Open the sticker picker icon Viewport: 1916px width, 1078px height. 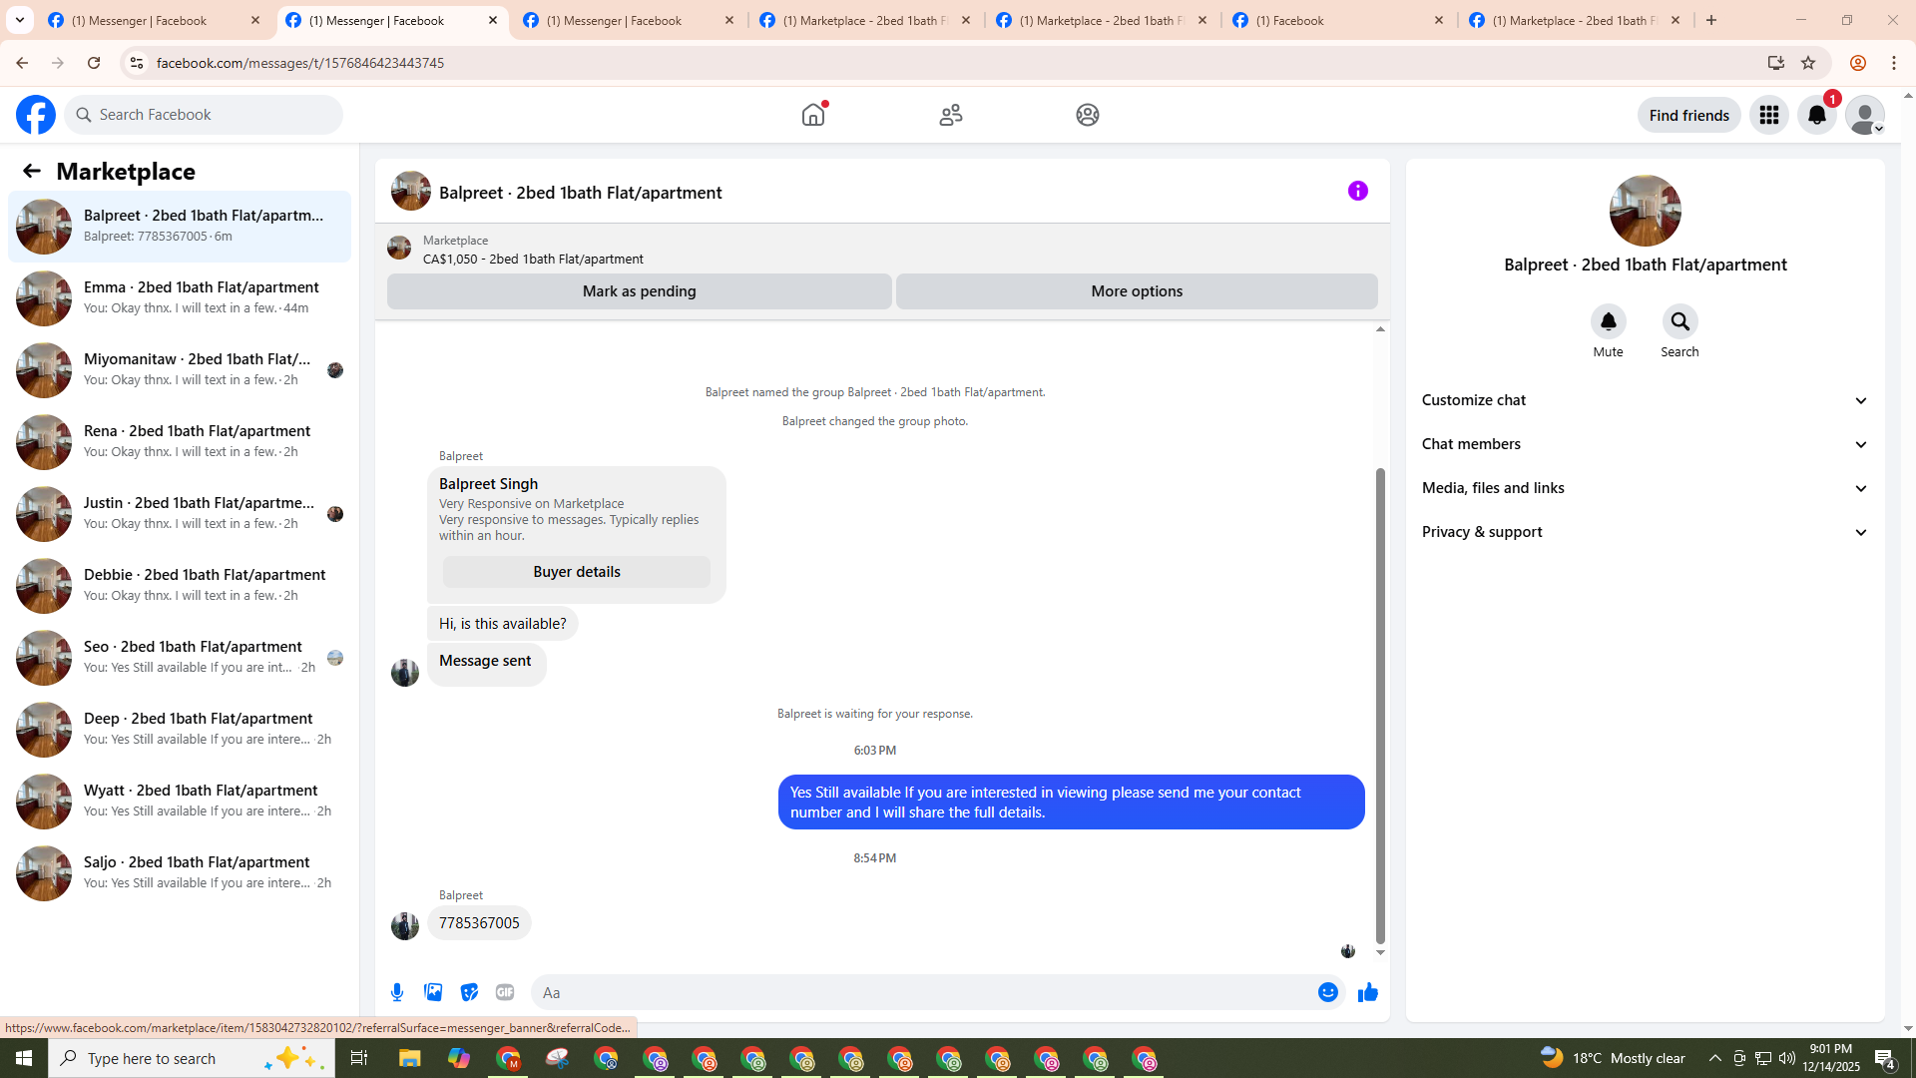[469, 992]
